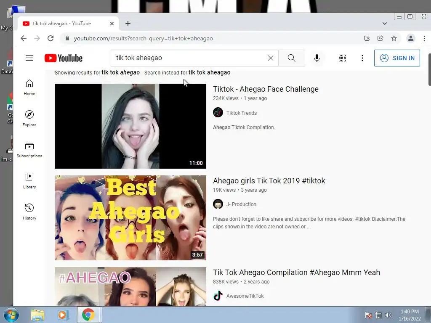The image size is (431, 323).
Task: Click the SIGN IN button
Action: [x=397, y=58]
